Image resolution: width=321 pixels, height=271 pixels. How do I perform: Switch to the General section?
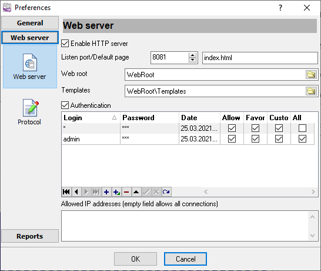(30, 23)
